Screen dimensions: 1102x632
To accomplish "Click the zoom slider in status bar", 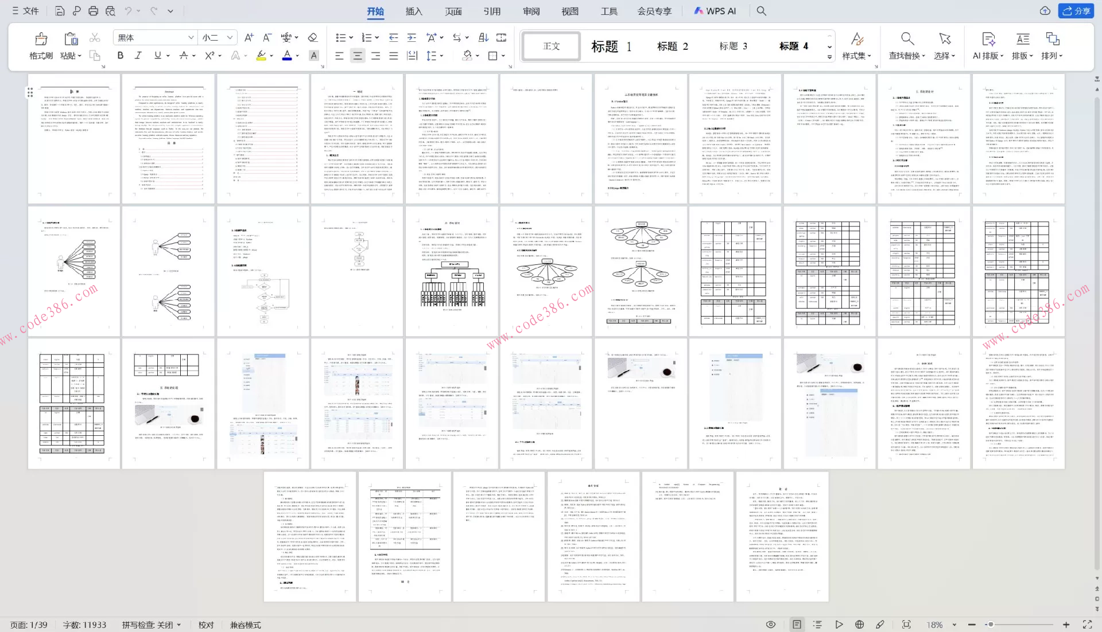I will (990, 625).
